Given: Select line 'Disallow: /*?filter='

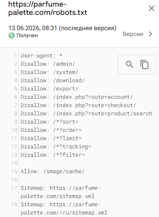Looking at the screenshot, I should (53, 155).
